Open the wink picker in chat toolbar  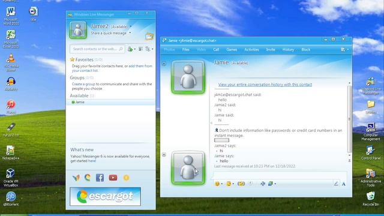tap(229, 184)
